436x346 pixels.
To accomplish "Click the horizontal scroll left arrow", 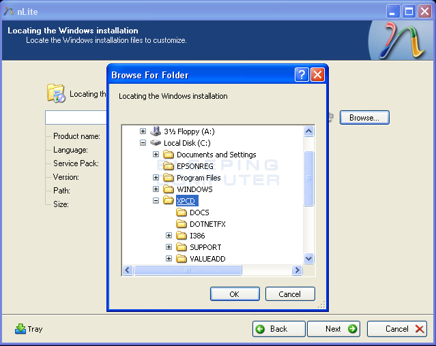I will [128, 270].
